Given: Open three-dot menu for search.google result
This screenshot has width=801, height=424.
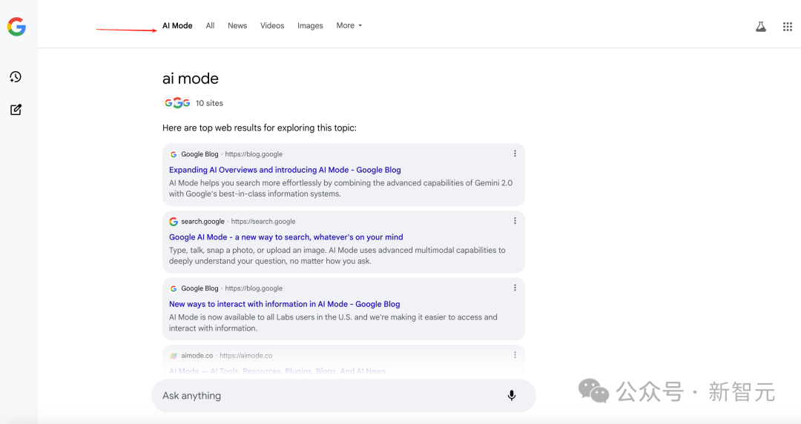Looking at the screenshot, I should pyautogui.click(x=515, y=221).
